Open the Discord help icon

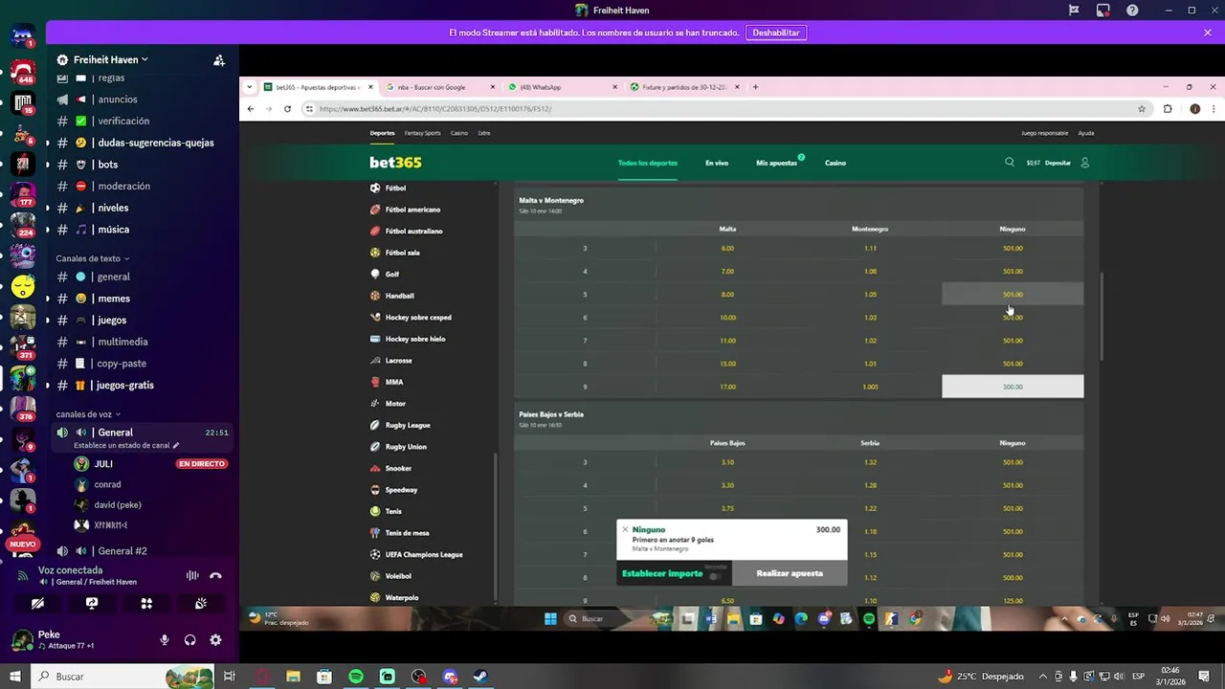pos(1133,11)
